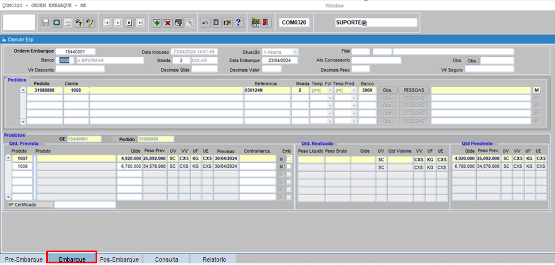Viewport: 555px width, 265px height.
Task: Click Produtos list scroll up arrow
Action: click(x=8, y=158)
